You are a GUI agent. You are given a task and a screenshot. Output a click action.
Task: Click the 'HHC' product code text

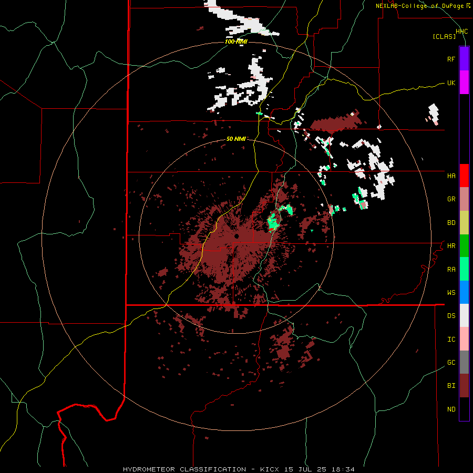pos(461,32)
